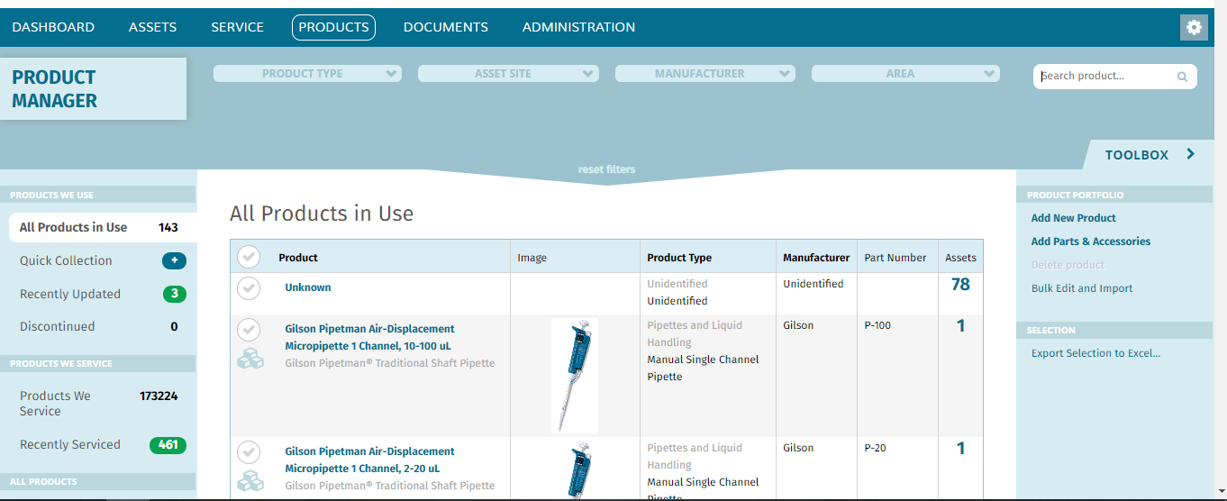Open Bulk Edit and Import

click(x=1082, y=288)
